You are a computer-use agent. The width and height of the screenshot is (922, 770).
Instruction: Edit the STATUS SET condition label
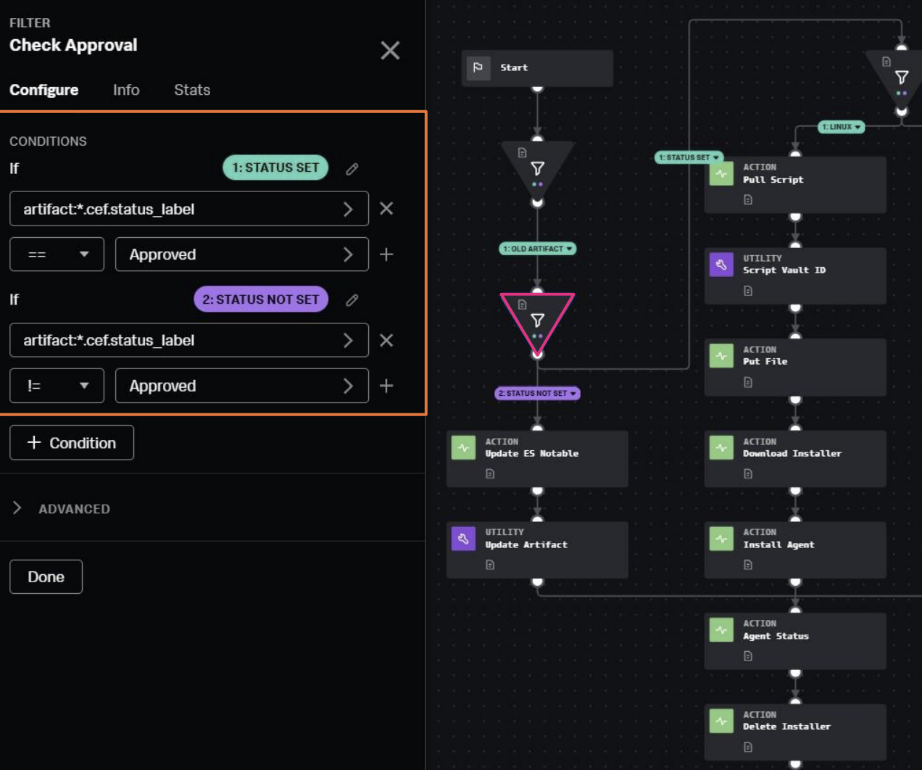pyautogui.click(x=352, y=169)
